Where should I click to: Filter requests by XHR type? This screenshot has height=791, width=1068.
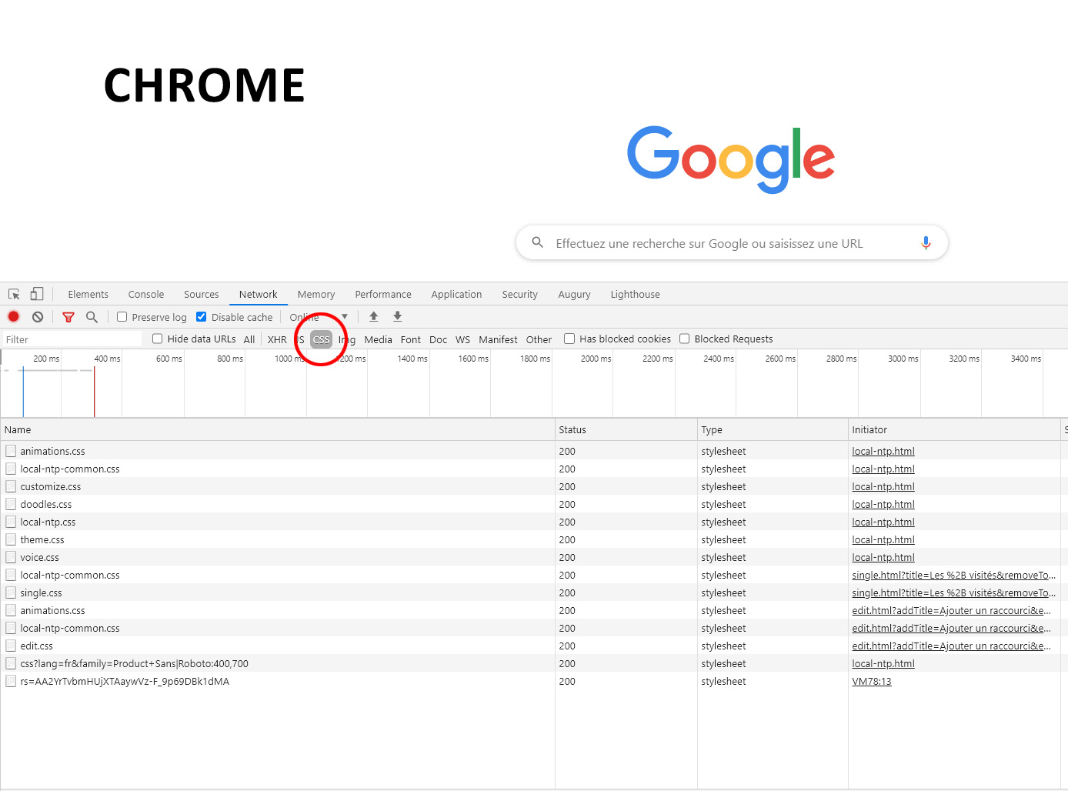(x=277, y=339)
